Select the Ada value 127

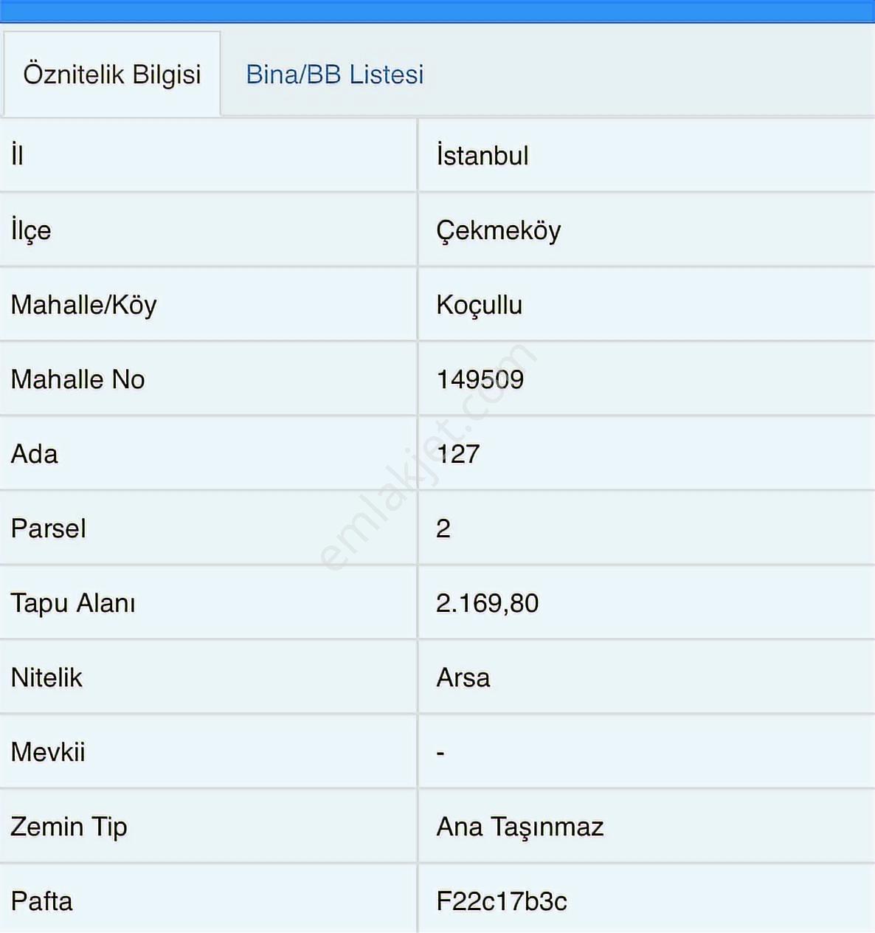coord(458,454)
